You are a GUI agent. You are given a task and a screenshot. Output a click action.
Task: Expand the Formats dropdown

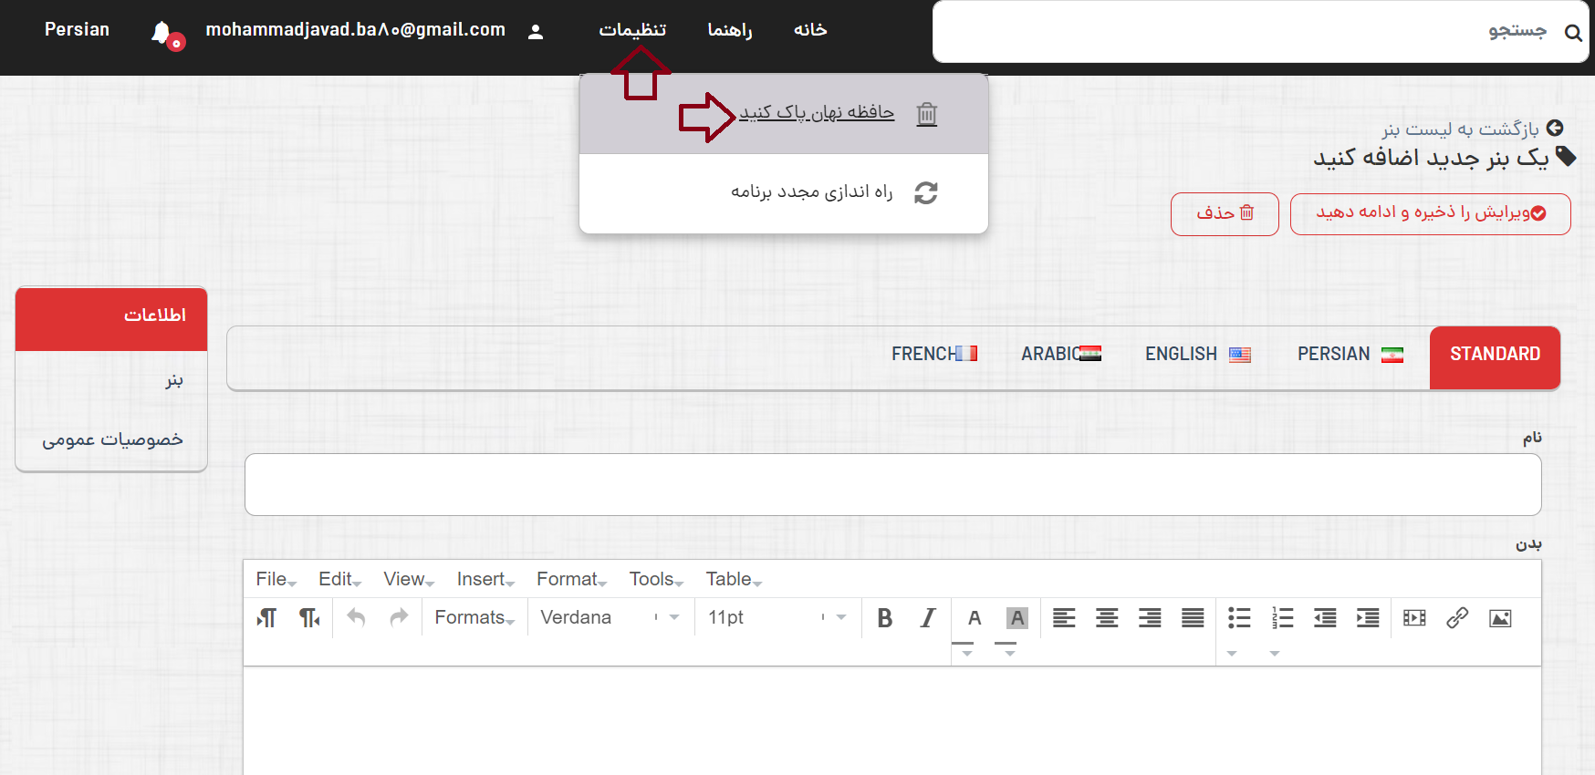click(474, 617)
